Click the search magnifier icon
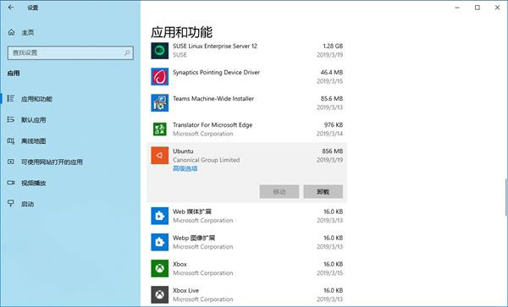Screen dimensions: 508x307 [127, 52]
